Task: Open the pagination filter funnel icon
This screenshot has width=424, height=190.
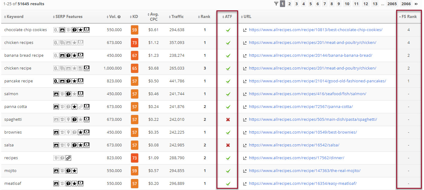Action: point(276,4)
